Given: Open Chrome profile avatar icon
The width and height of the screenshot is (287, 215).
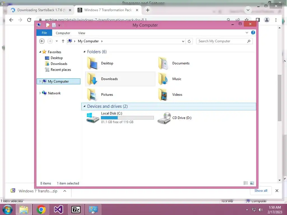Looking at the screenshot, I should (x=267, y=20).
